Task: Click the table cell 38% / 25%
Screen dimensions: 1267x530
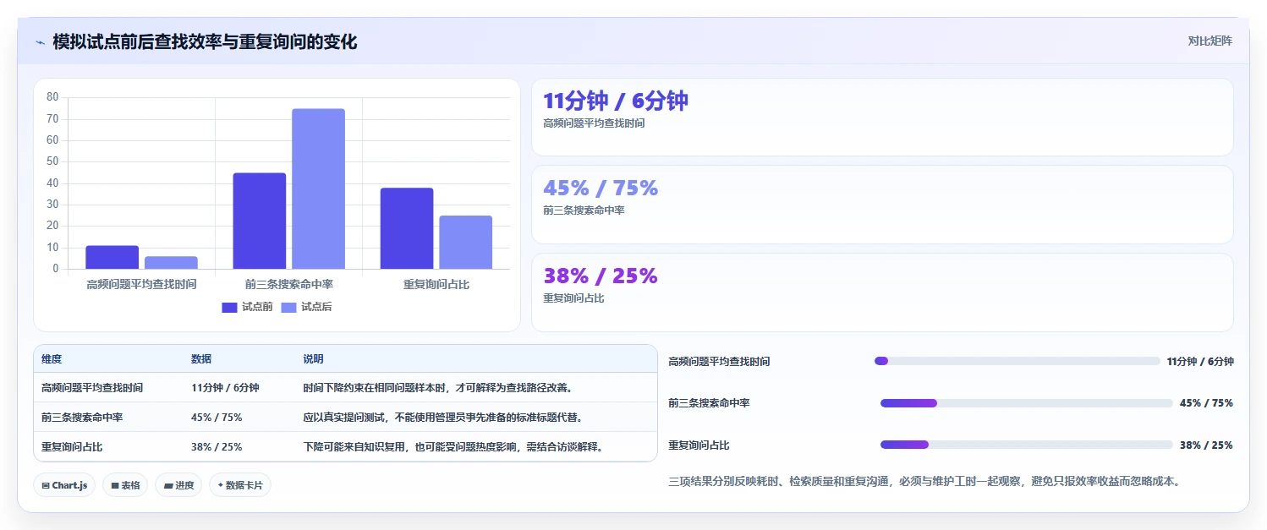Action: click(217, 447)
